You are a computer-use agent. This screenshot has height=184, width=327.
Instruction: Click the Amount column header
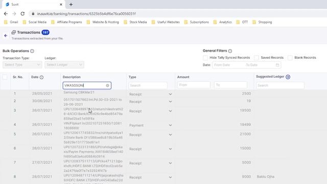point(183,77)
